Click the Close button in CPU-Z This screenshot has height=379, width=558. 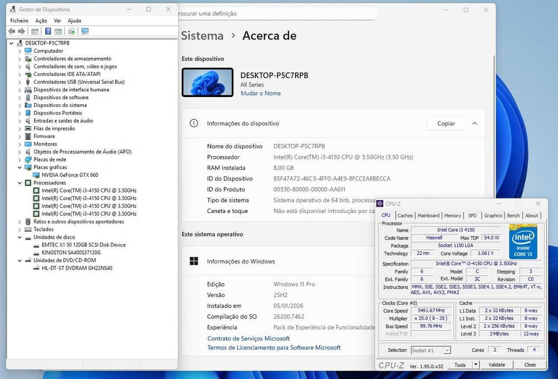coord(530,365)
